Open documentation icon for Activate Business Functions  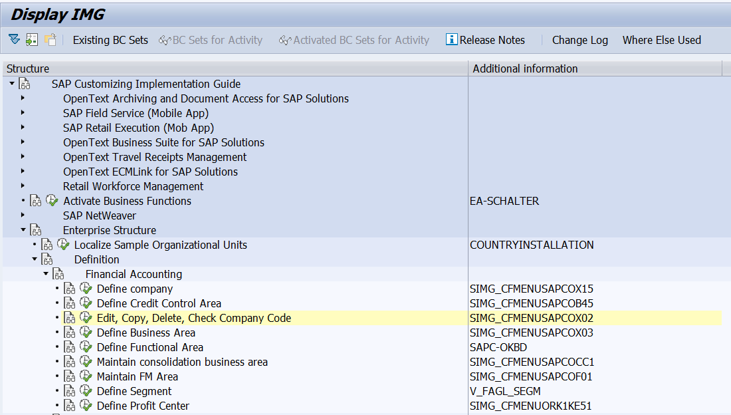click(36, 202)
